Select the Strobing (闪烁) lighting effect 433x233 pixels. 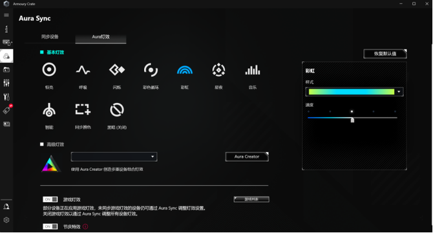[x=117, y=70]
